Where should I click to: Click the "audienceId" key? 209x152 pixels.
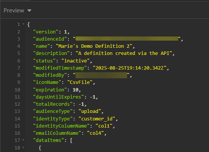point(50,39)
